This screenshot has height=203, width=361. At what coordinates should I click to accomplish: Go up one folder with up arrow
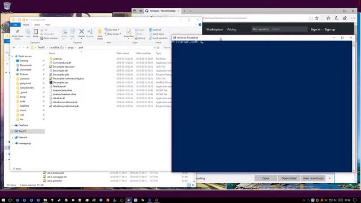(28, 47)
